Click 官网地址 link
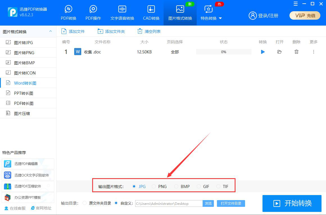 point(41,208)
